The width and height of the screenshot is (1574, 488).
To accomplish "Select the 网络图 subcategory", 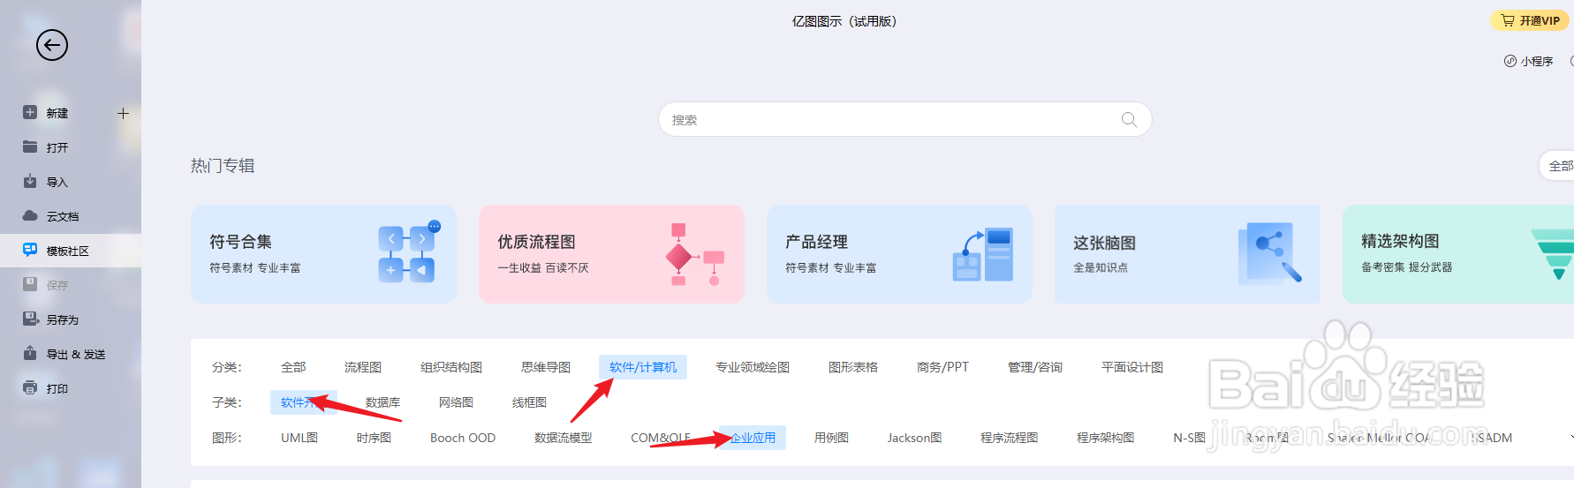I will point(456,402).
